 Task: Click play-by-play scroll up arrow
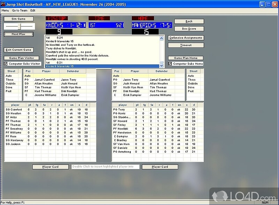pos(161,38)
